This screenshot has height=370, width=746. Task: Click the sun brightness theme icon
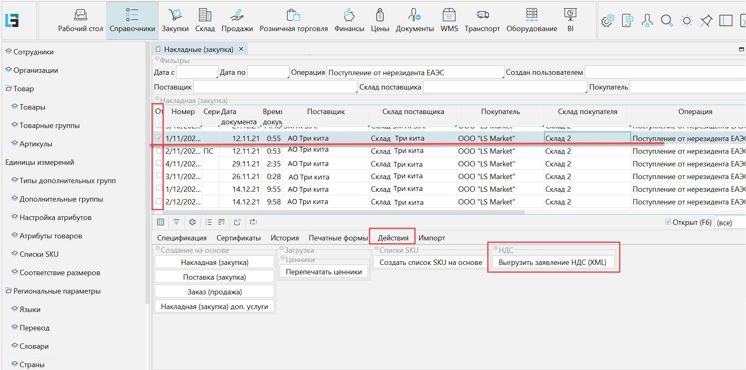coord(687,20)
